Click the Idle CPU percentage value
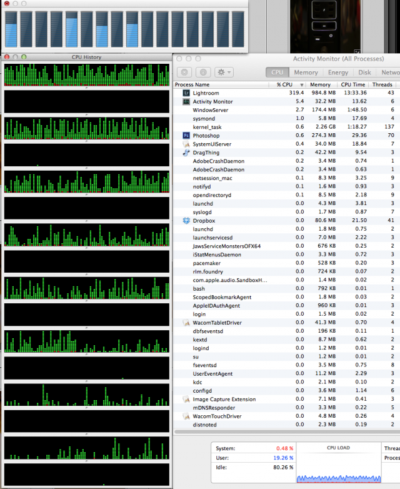 click(283, 467)
